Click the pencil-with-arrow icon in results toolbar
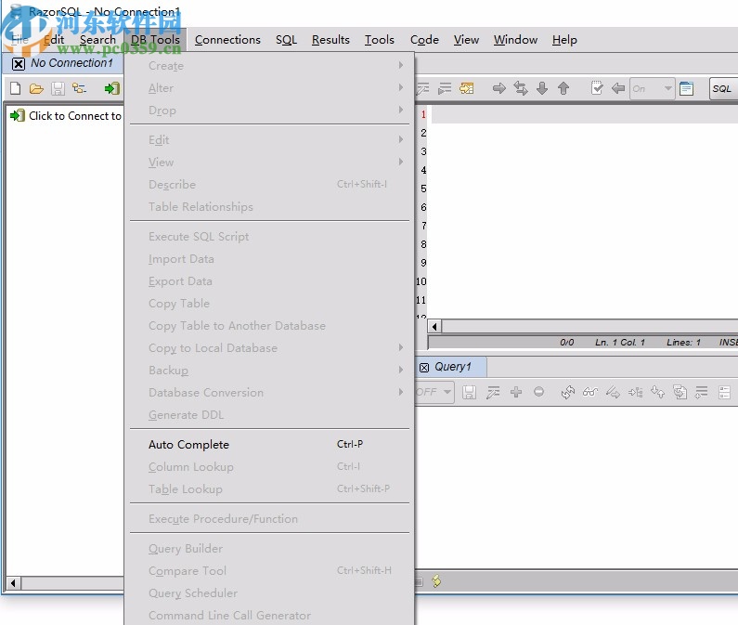This screenshot has height=625, width=738. point(613,392)
